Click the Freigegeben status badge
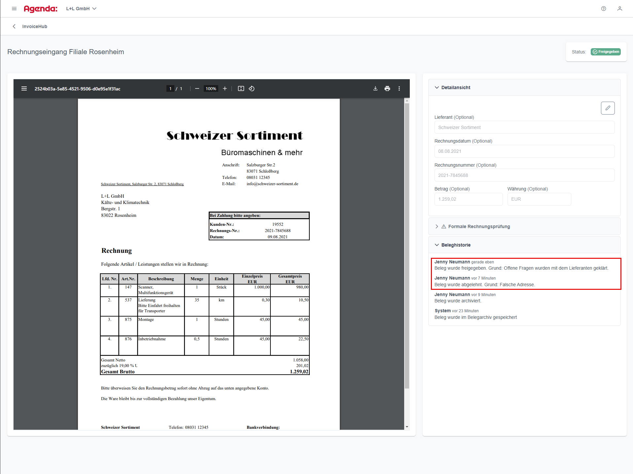The height and width of the screenshot is (474, 633). click(606, 52)
